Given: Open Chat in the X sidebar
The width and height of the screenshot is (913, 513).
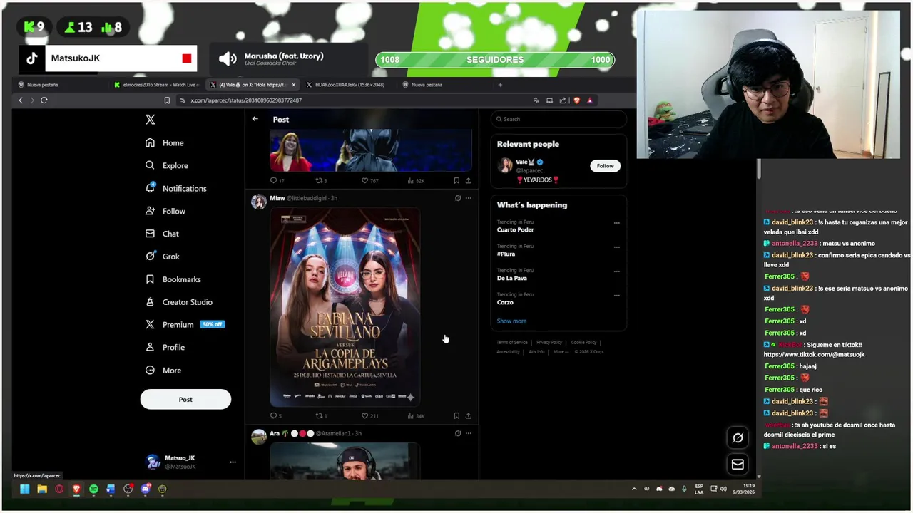Looking at the screenshot, I should (162, 234).
